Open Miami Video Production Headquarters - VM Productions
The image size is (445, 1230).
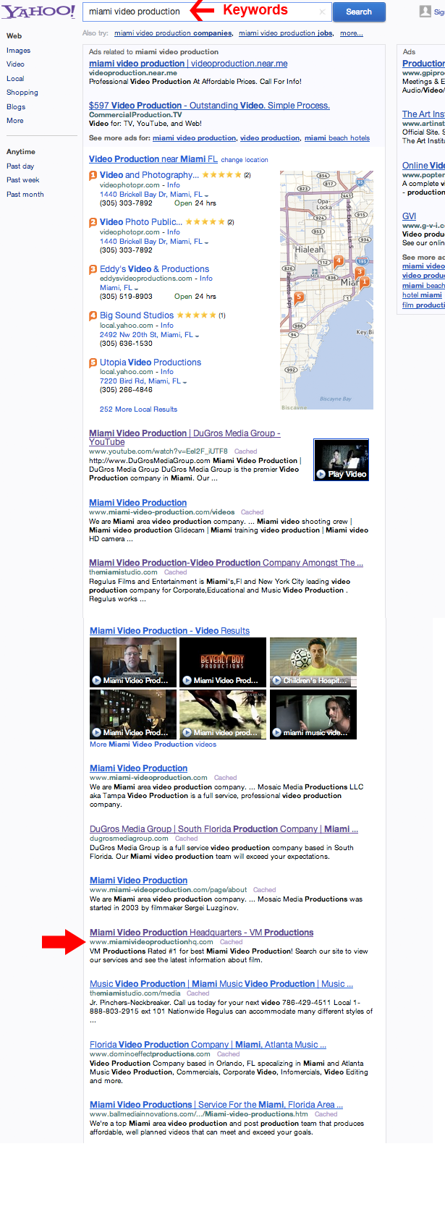point(202,933)
